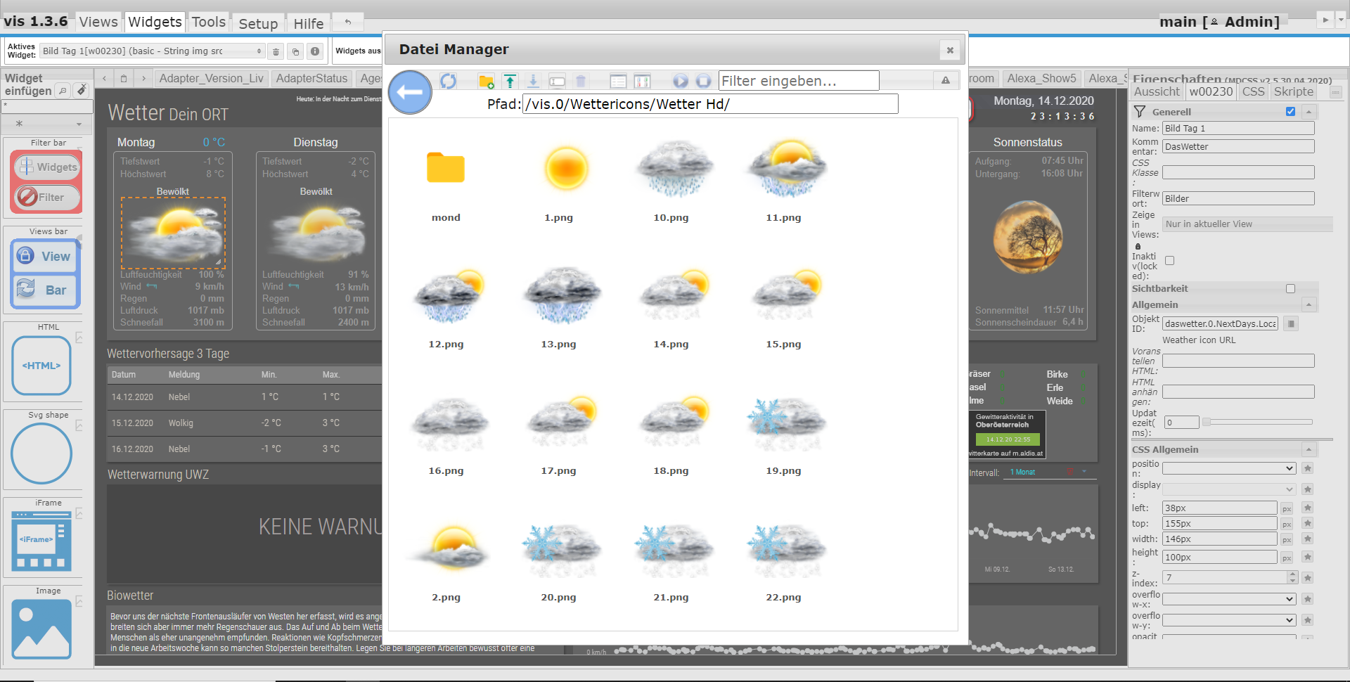Click the Name field containing Bild Tag 1
1350x682 pixels.
coord(1238,128)
